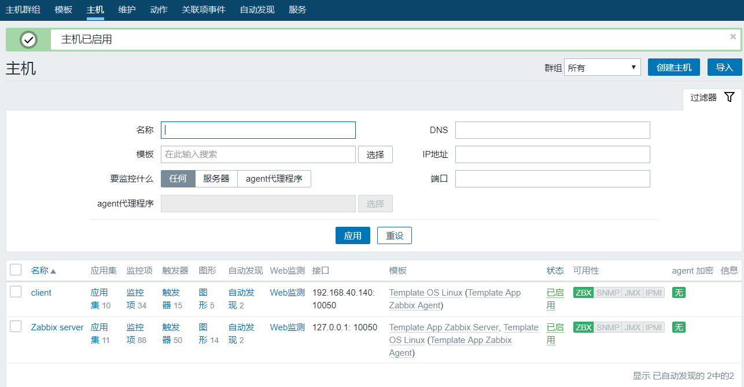The image size is (744, 387).
Task: Click the green success checkmark icon
Action: point(28,39)
